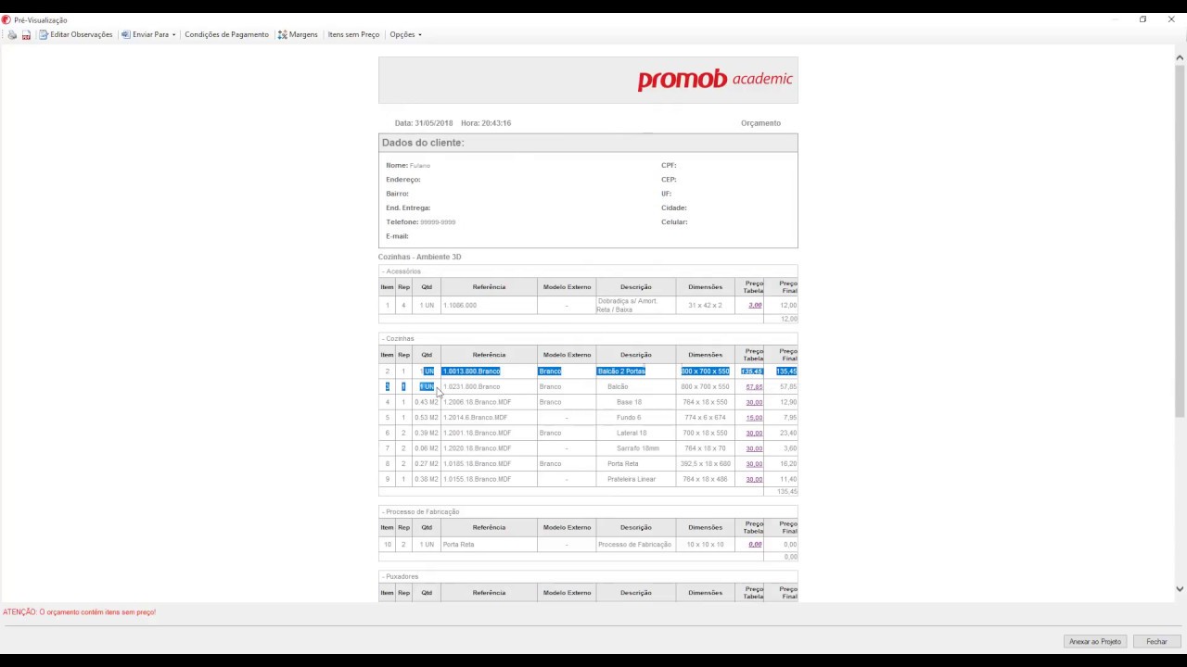Click the dimensions 774 x 6 x 674
This screenshot has width=1187, height=667.
coord(705,418)
